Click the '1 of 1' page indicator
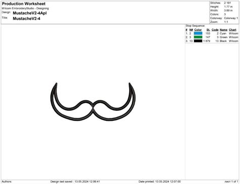This screenshot has height=184, width=240. [234, 181]
